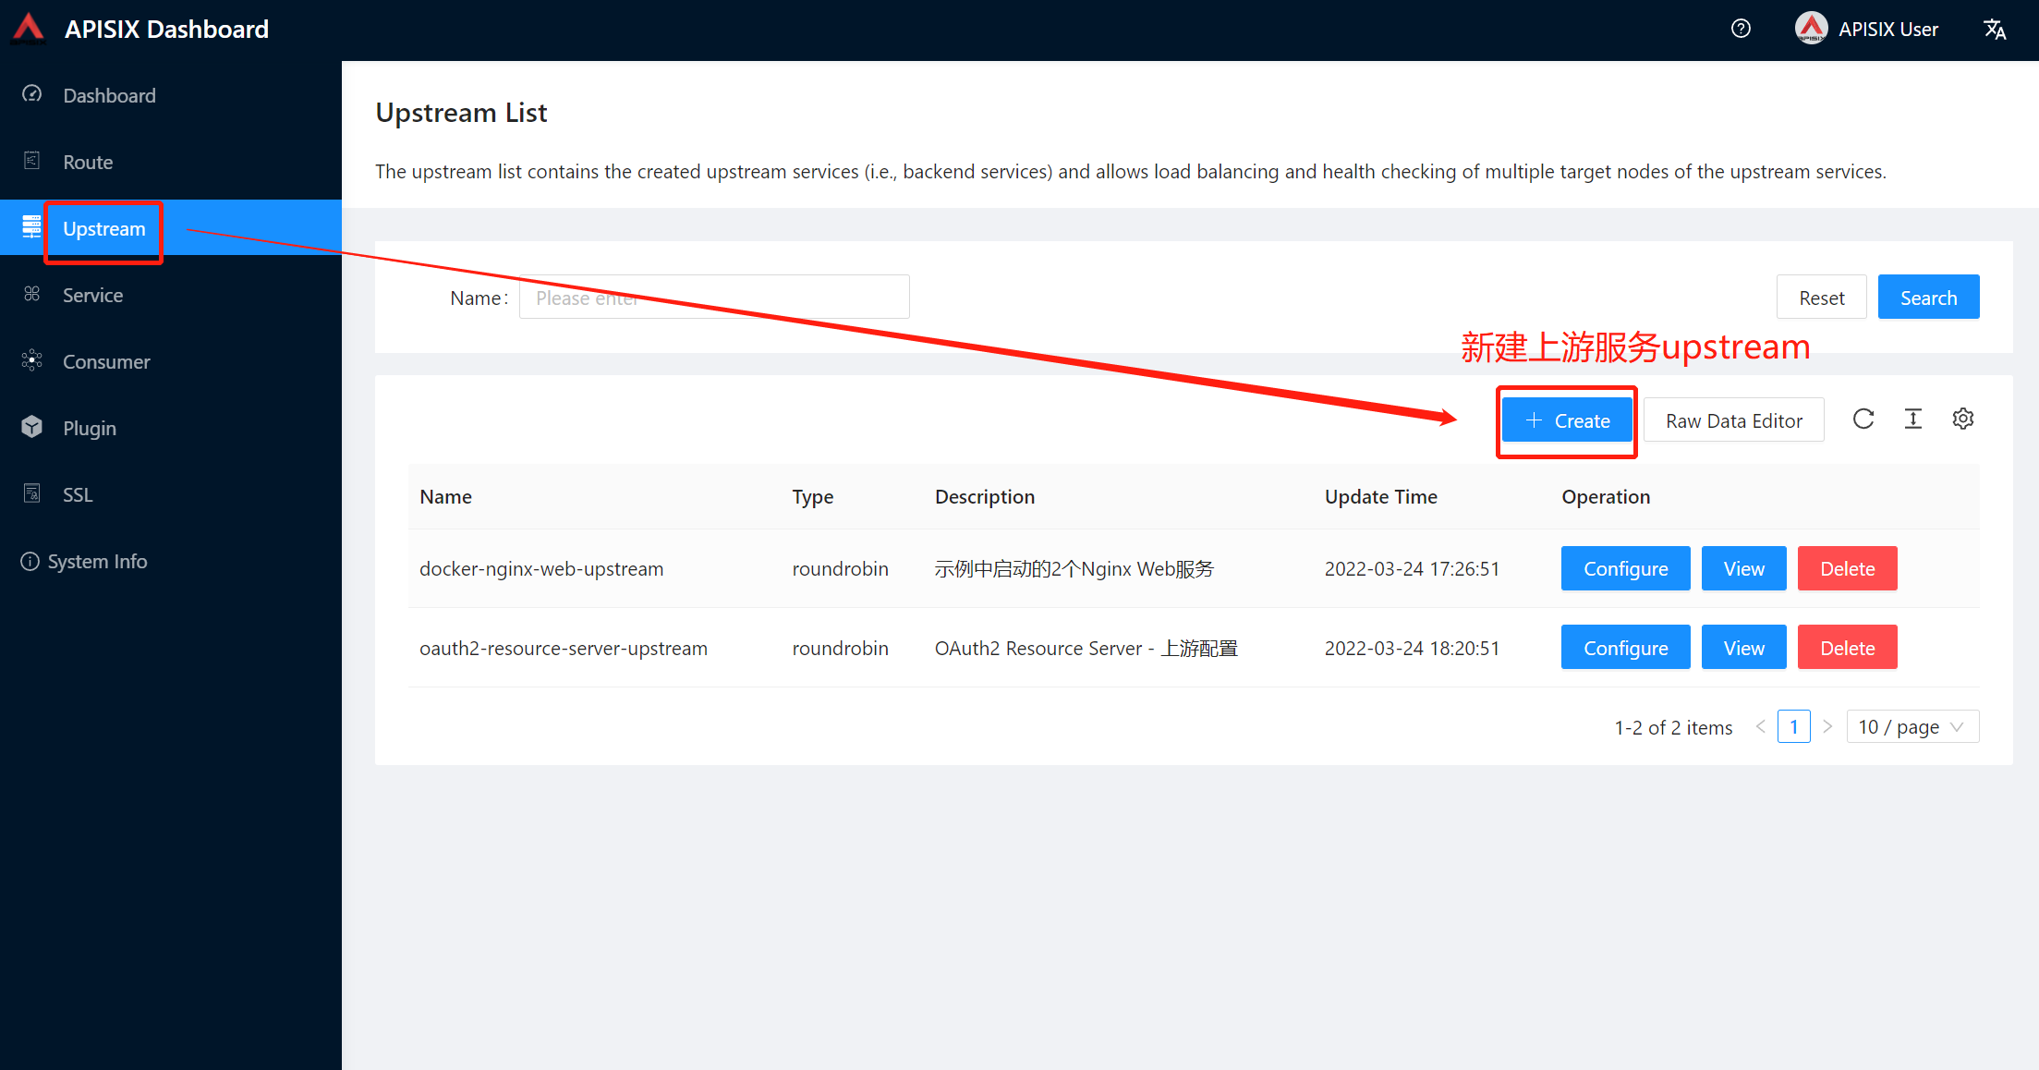Viewport: 2039px width, 1070px height.
Task: Select the Plugin sidebar icon
Action: tap(32, 428)
